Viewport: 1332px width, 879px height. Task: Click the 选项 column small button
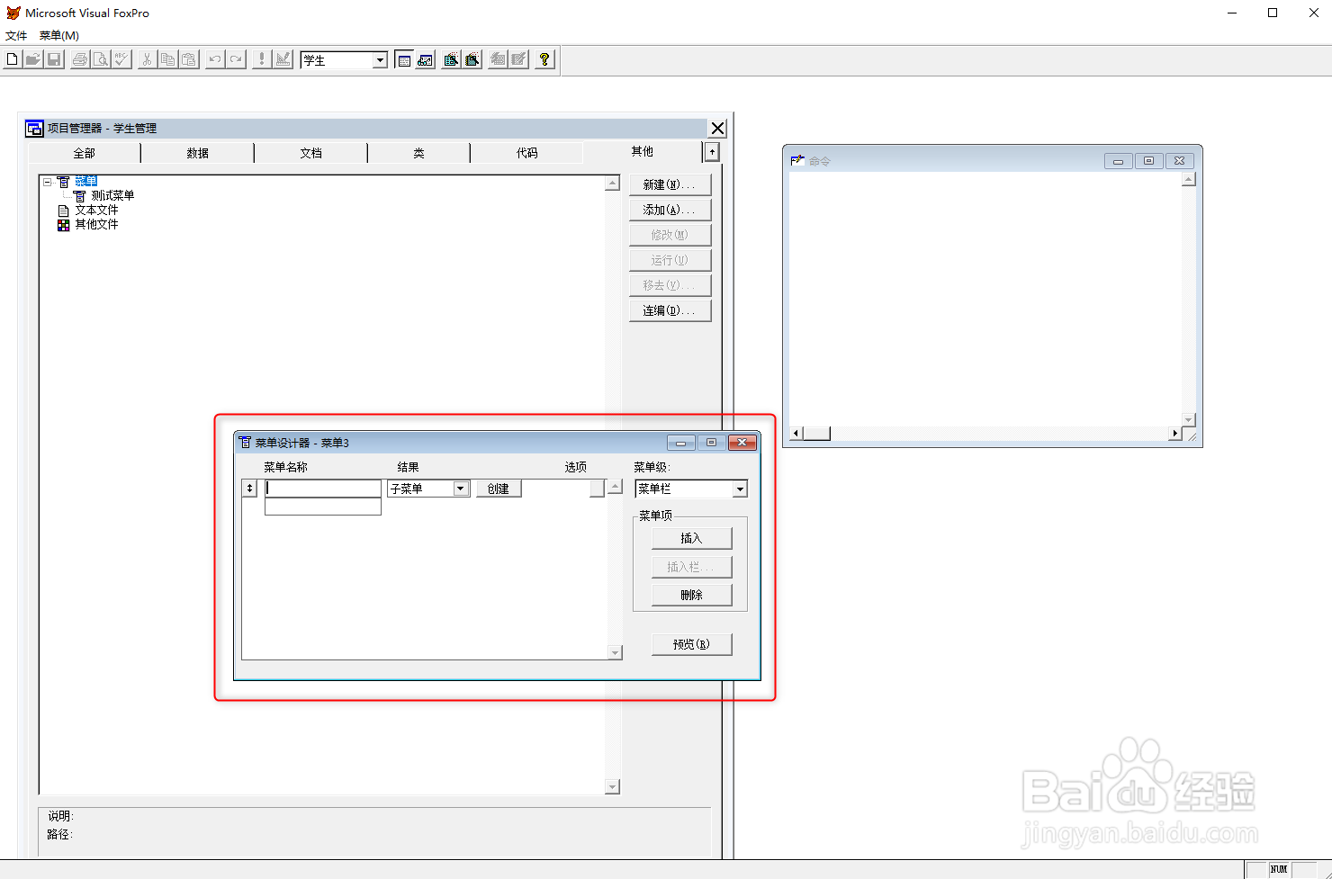[597, 489]
